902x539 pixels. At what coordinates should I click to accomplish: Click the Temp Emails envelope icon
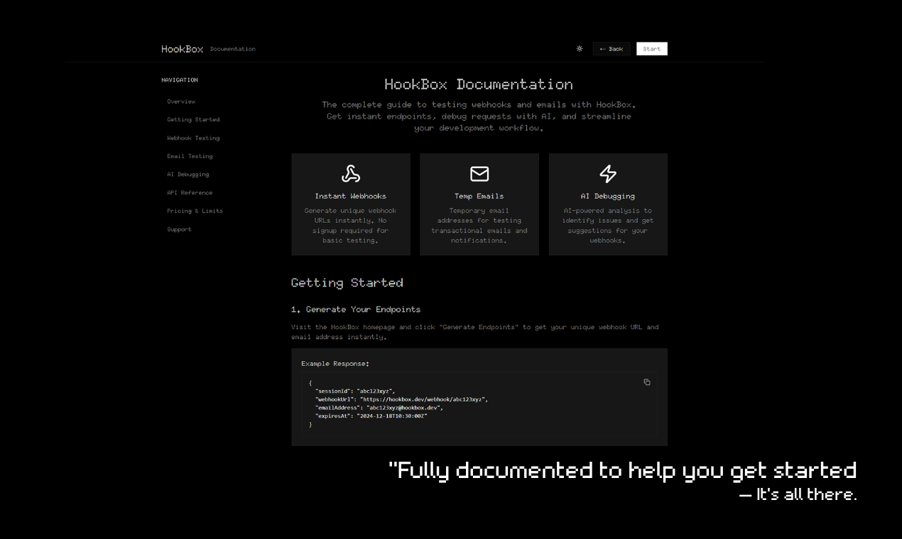click(x=479, y=174)
